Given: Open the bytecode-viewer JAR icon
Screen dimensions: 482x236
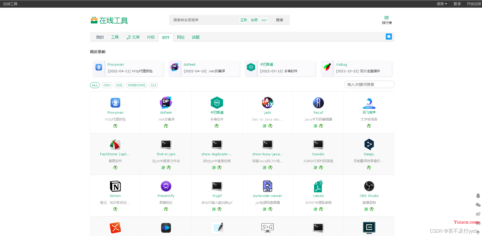Looking at the screenshot, I should (x=268, y=186).
